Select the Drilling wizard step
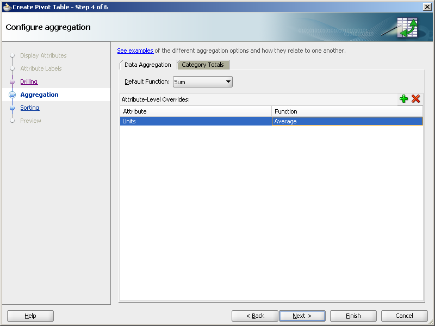The image size is (435, 326). click(28, 81)
